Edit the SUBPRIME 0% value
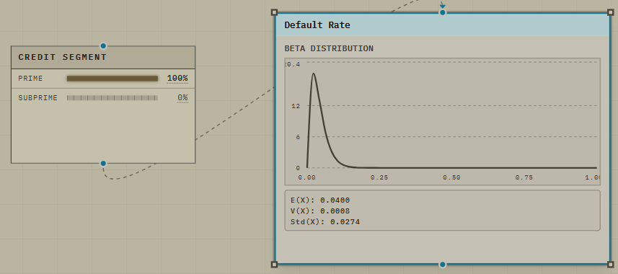The width and height of the screenshot is (618, 274). pyautogui.click(x=182, y=98)
